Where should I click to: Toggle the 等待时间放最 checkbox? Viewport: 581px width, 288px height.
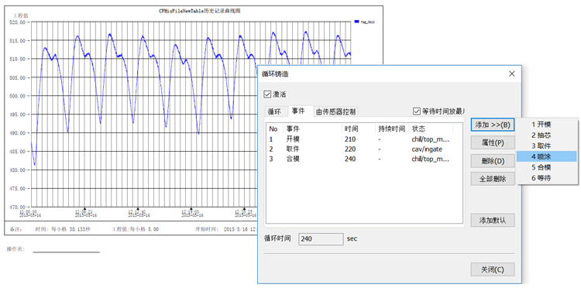click(x=417, y=111)
